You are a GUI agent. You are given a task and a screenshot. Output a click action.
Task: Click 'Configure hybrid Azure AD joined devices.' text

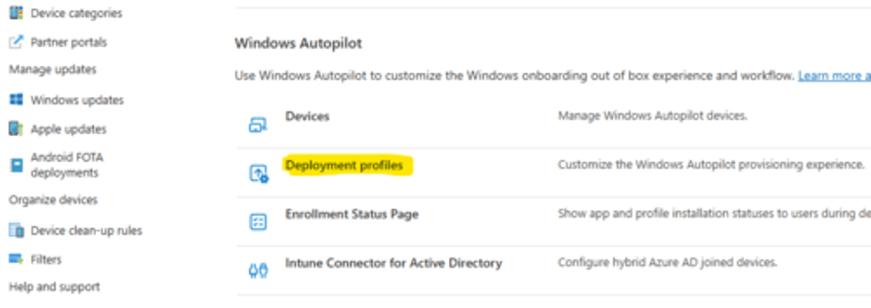coord(667,263)
